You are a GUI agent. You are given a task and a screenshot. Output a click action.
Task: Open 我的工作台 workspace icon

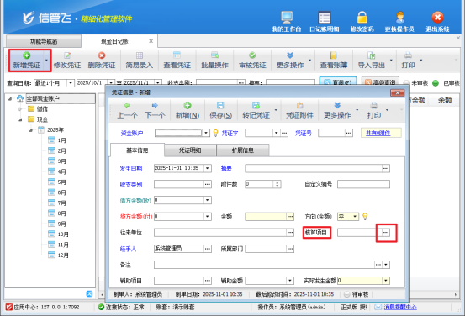[287, 18]
